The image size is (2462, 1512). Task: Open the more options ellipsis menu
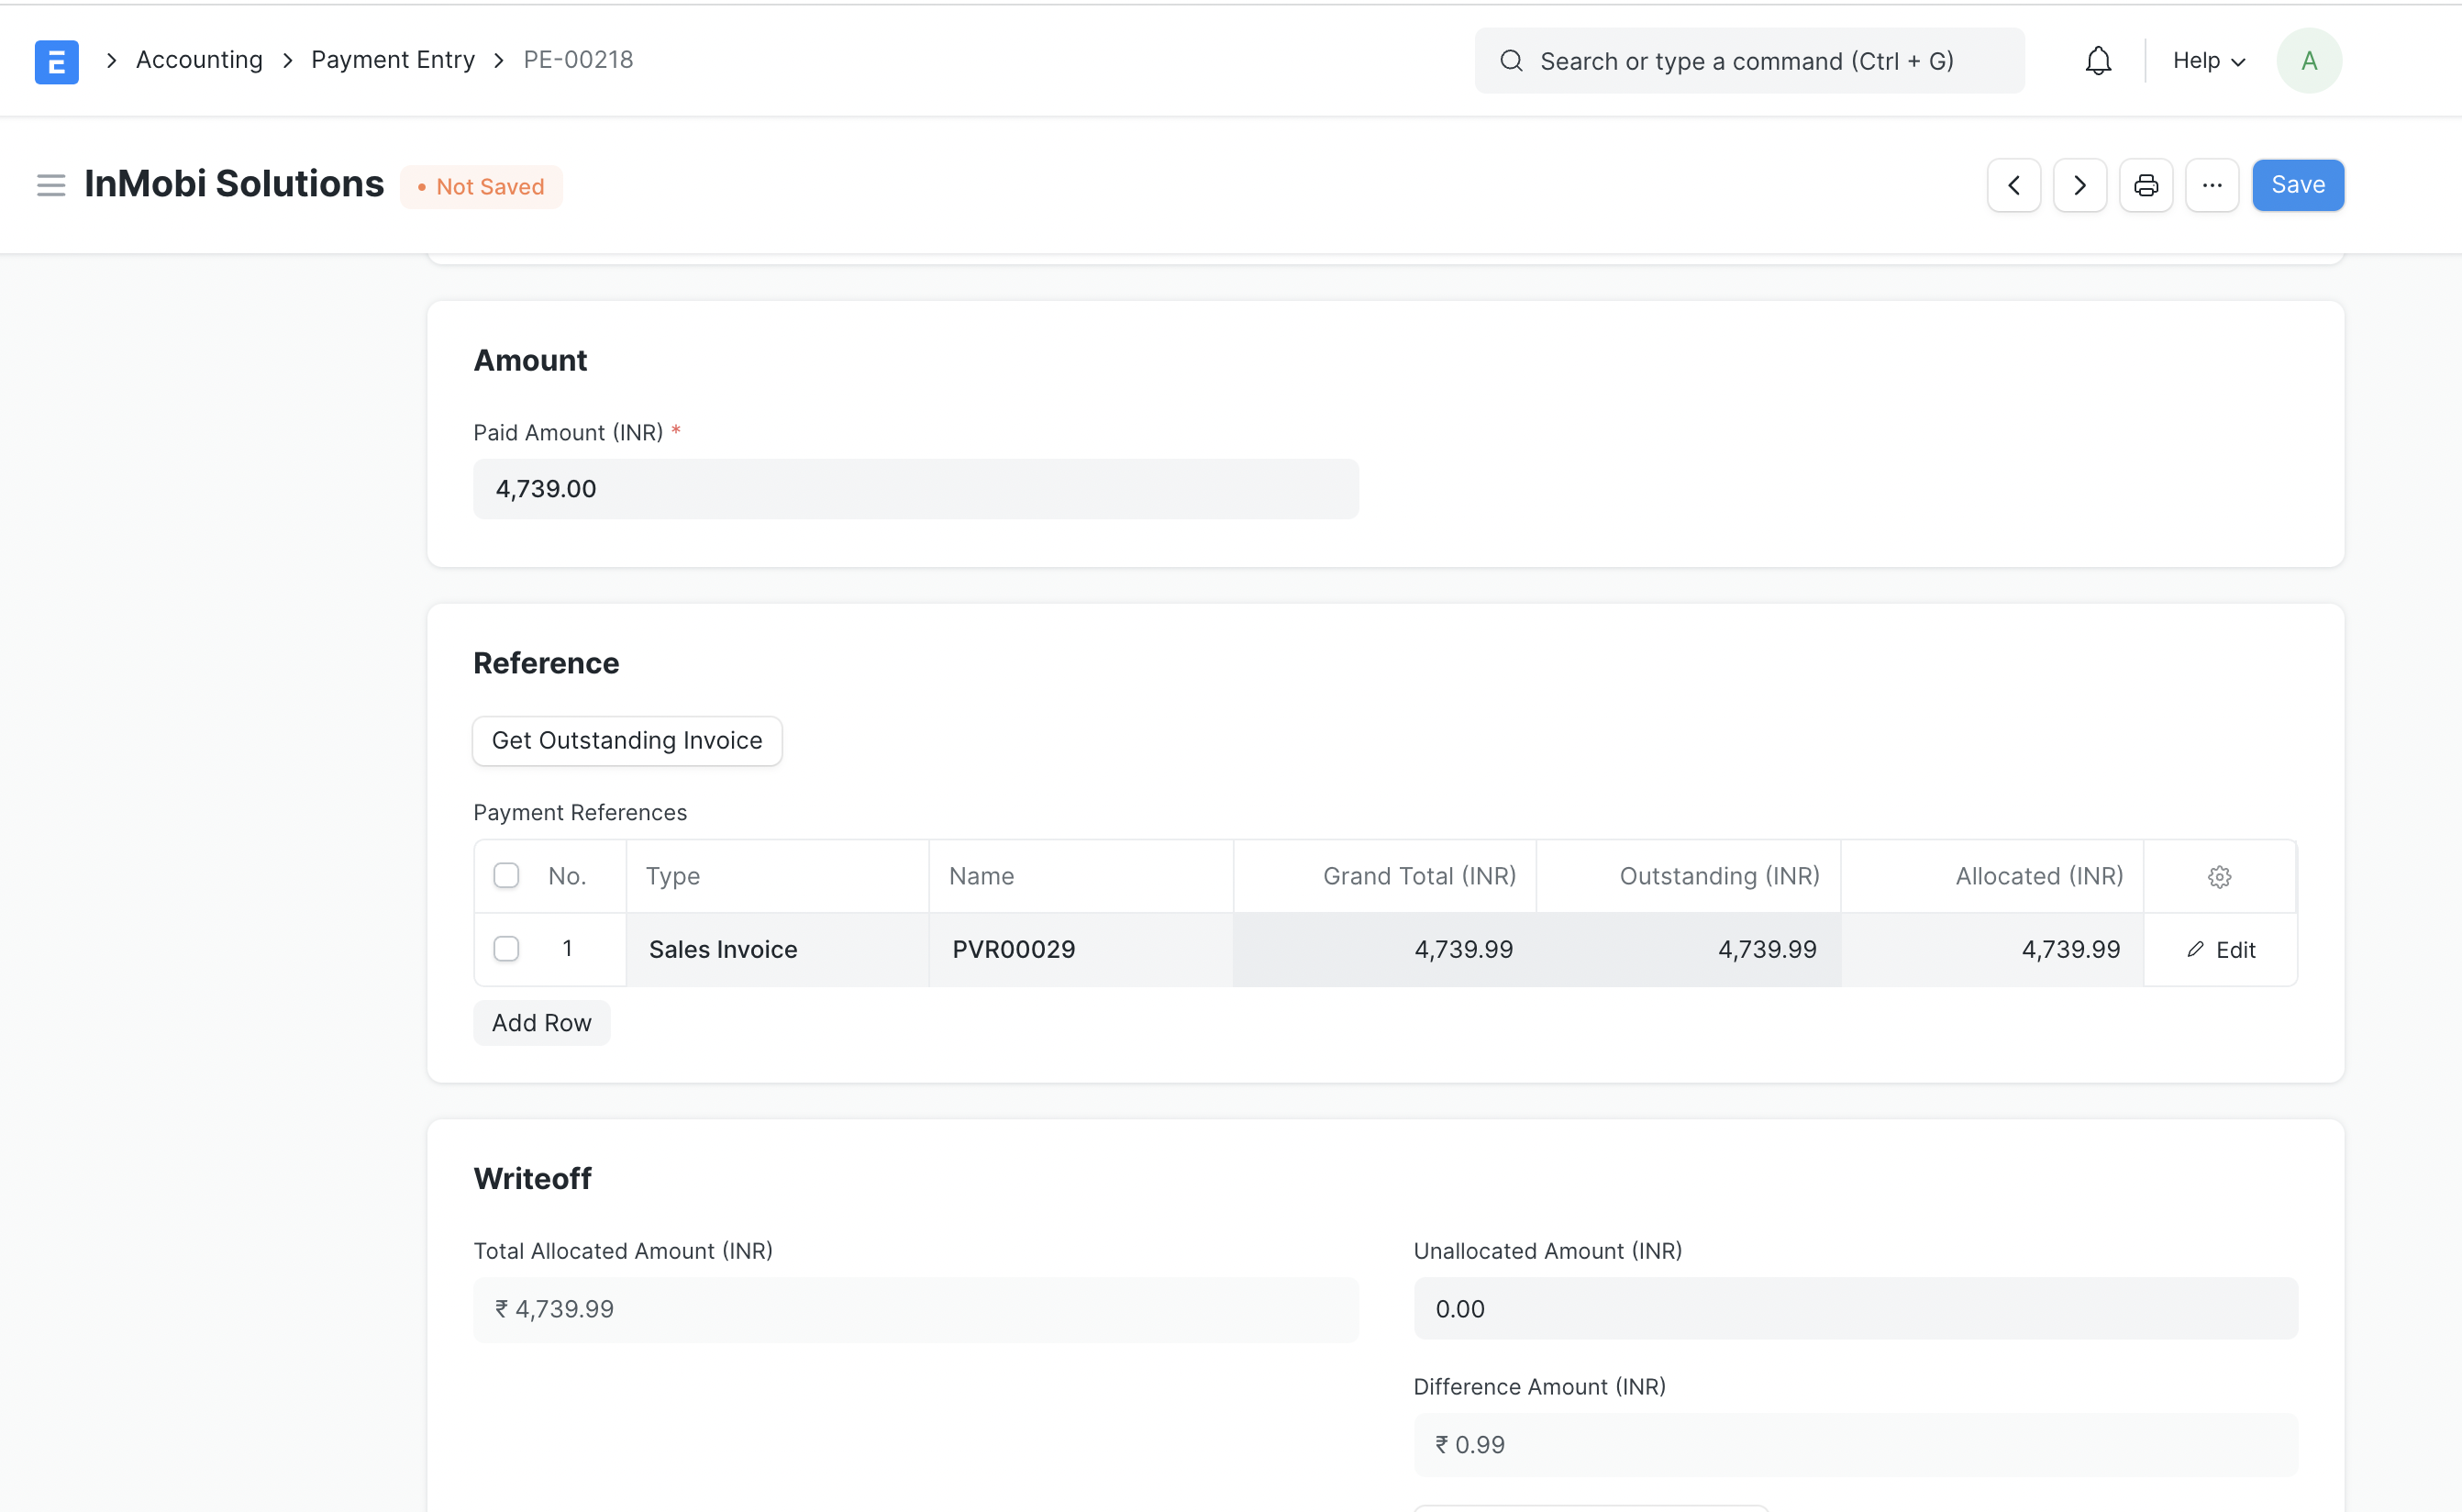pos(2212,185)
